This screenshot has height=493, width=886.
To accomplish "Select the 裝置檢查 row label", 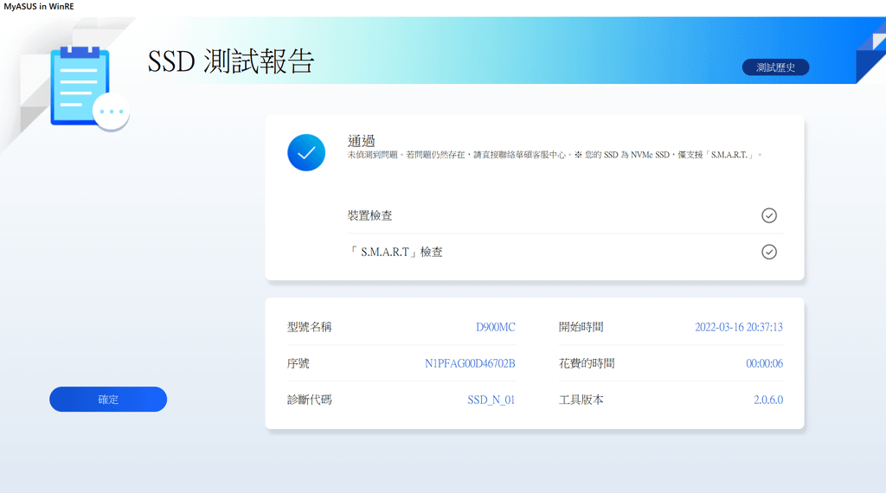I will coord(369,215).
